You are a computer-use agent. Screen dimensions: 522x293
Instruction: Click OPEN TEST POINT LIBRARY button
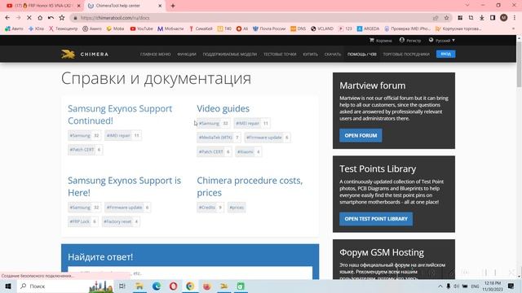click(x=376, y=219)
